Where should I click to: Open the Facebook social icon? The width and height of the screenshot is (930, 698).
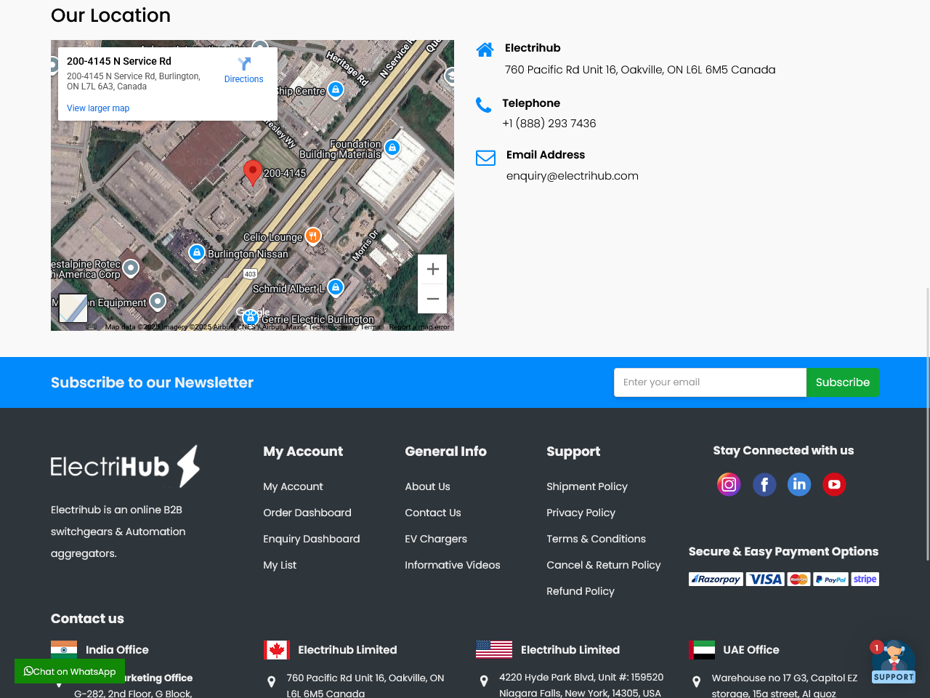764,484
